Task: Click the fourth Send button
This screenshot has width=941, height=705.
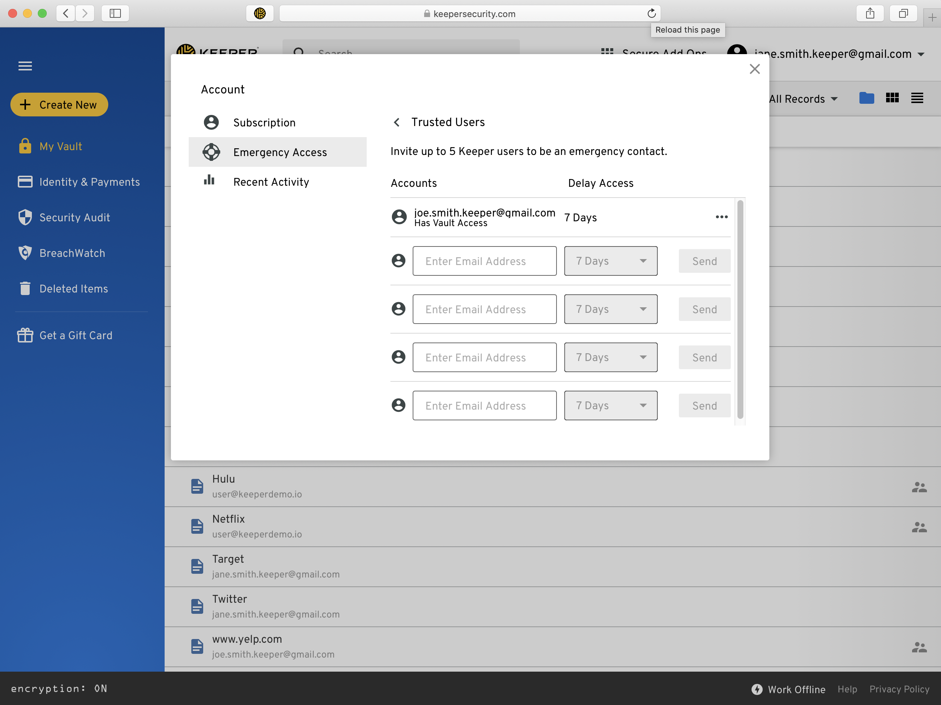Action: pos(704,406)
